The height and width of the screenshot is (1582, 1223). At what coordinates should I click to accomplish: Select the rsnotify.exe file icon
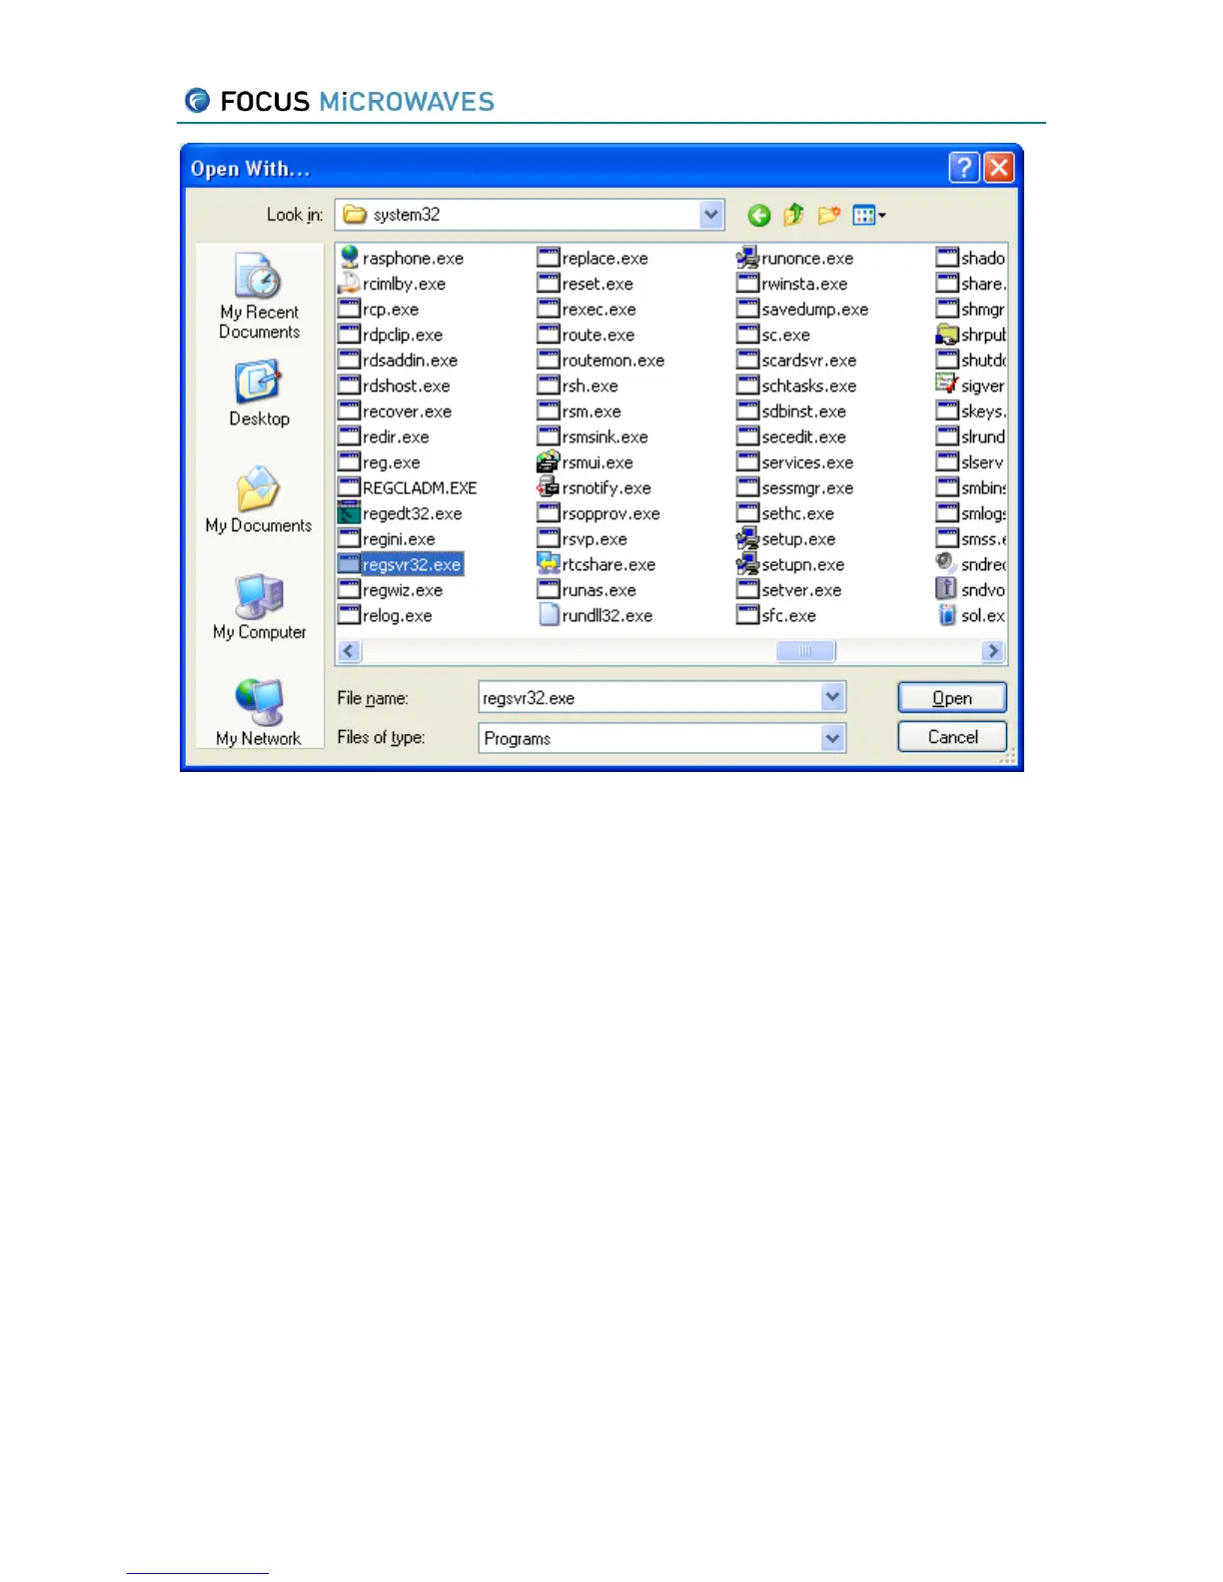coord(548,487)
